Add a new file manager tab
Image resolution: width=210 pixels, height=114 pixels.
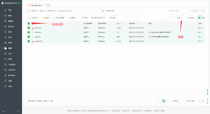tap(48, 5)
